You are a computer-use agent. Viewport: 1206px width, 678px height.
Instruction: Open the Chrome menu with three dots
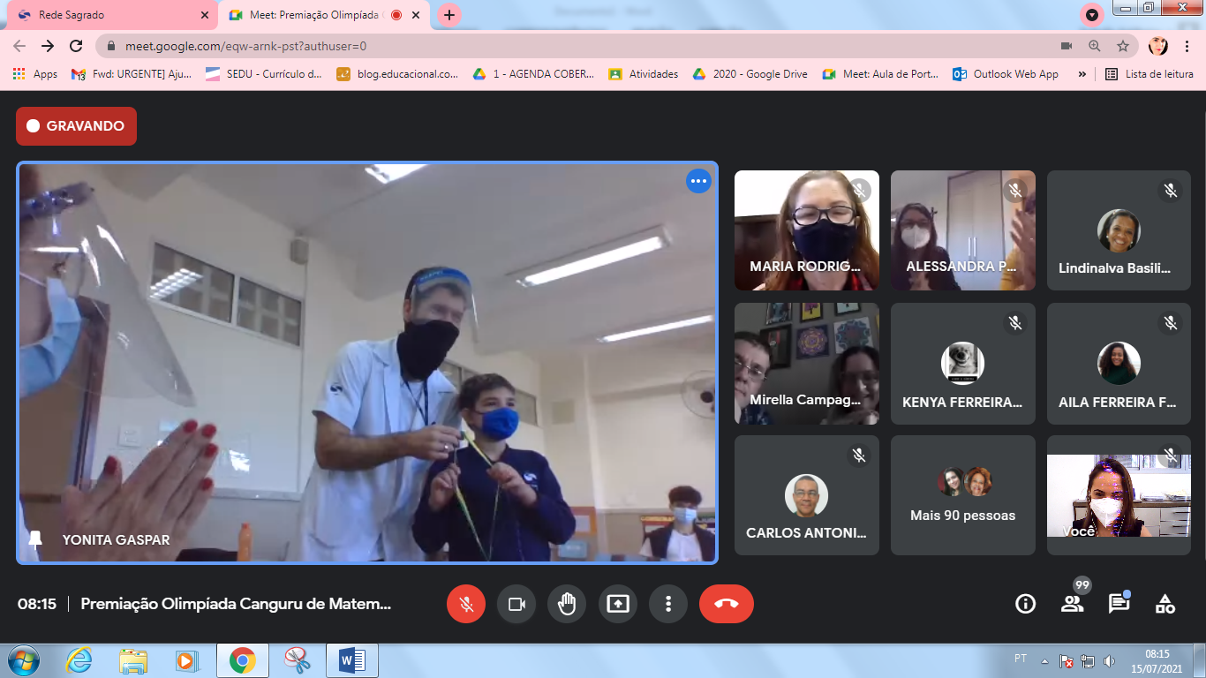tap(1187, 46)
